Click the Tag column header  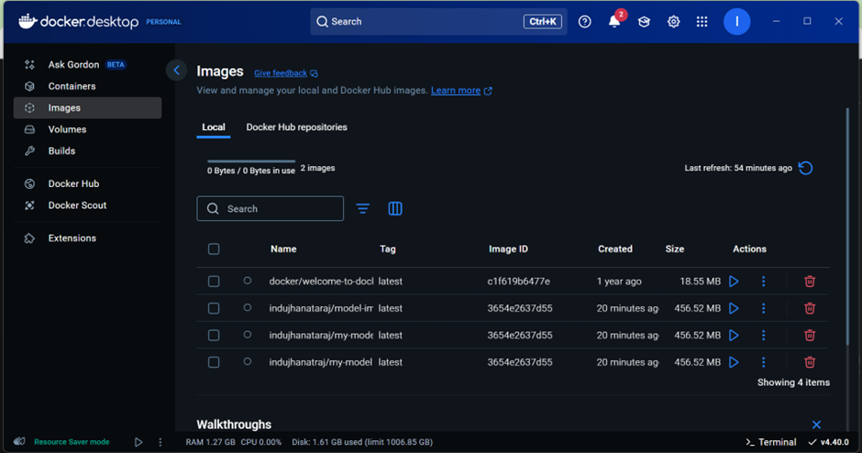(x=388, y=249)
